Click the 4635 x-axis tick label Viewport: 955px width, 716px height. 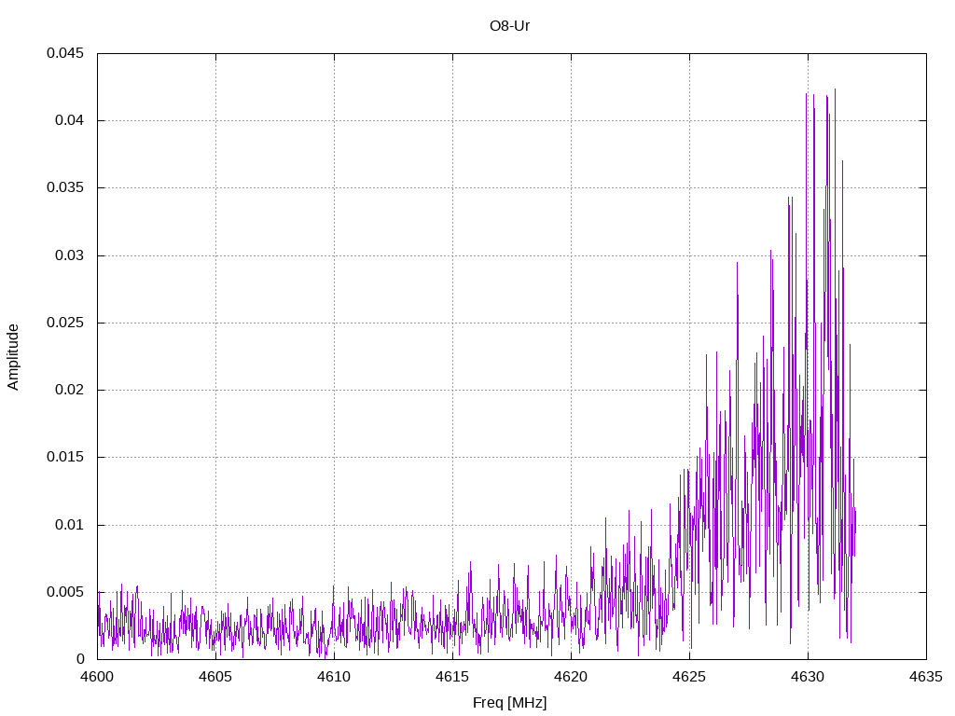tap(926, 677)
